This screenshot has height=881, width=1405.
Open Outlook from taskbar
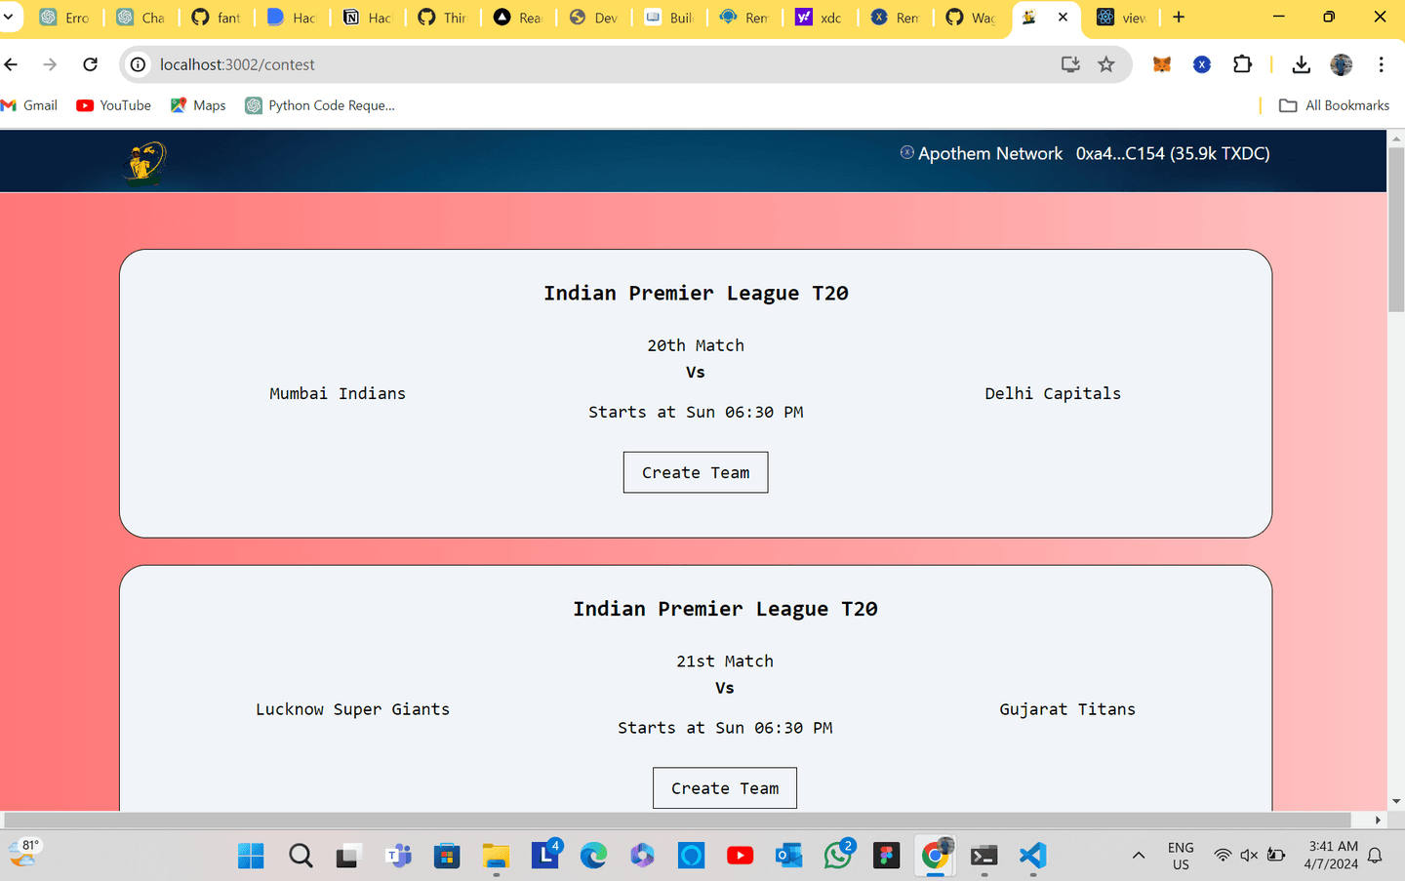point(788,856)
